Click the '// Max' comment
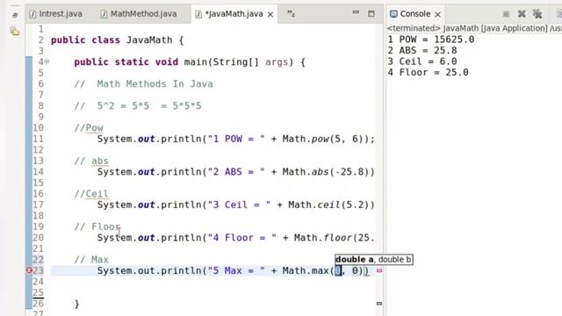This screenshot has height=316, width=562. pyautogui.click(x=91, y=260)
